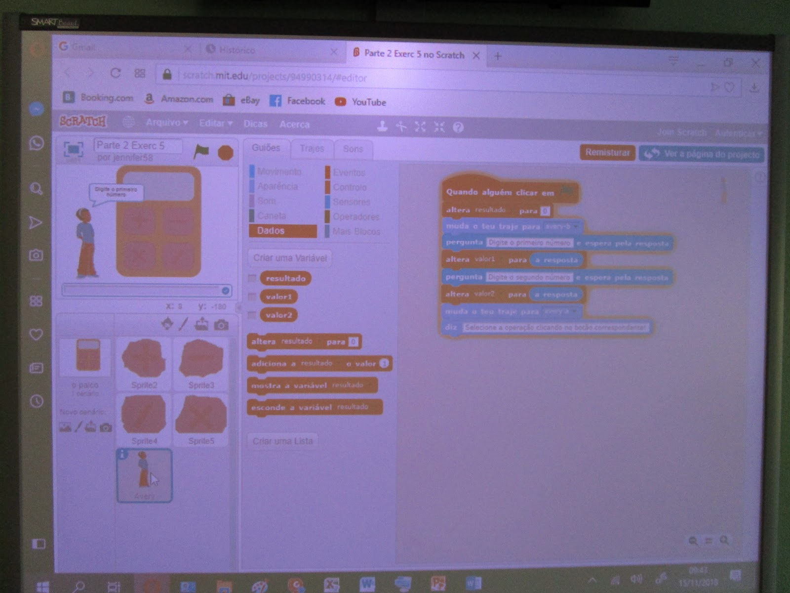Open the Facebook bookmark
Viewport: 790px width, 593px height.
pos(297,101)
